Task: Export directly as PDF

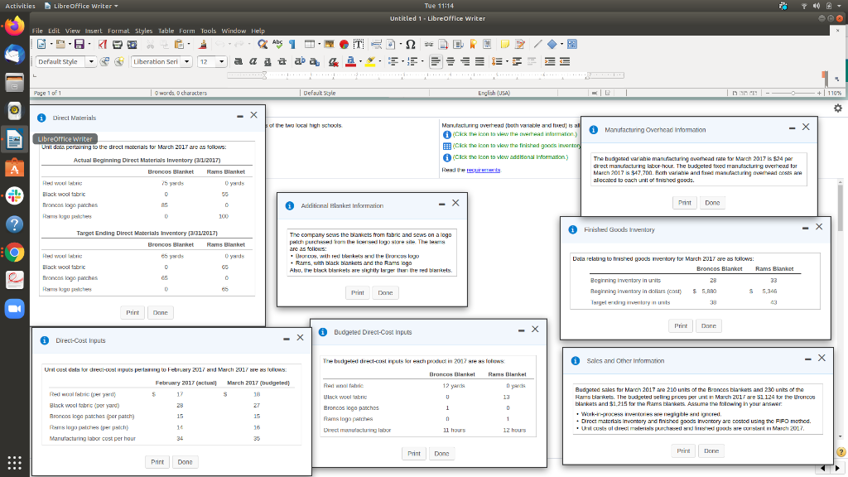Action: point(102,45)
